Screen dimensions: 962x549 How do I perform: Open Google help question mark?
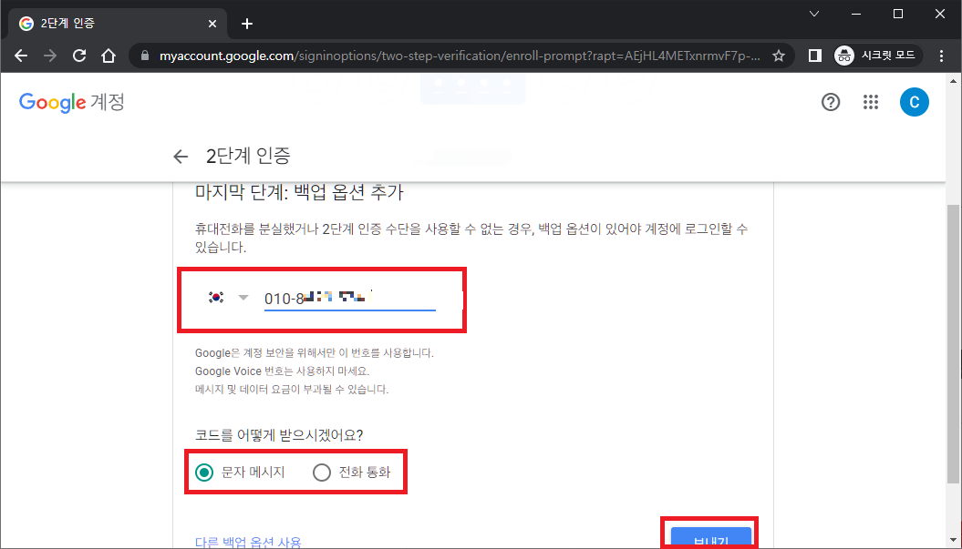point(831,102)
